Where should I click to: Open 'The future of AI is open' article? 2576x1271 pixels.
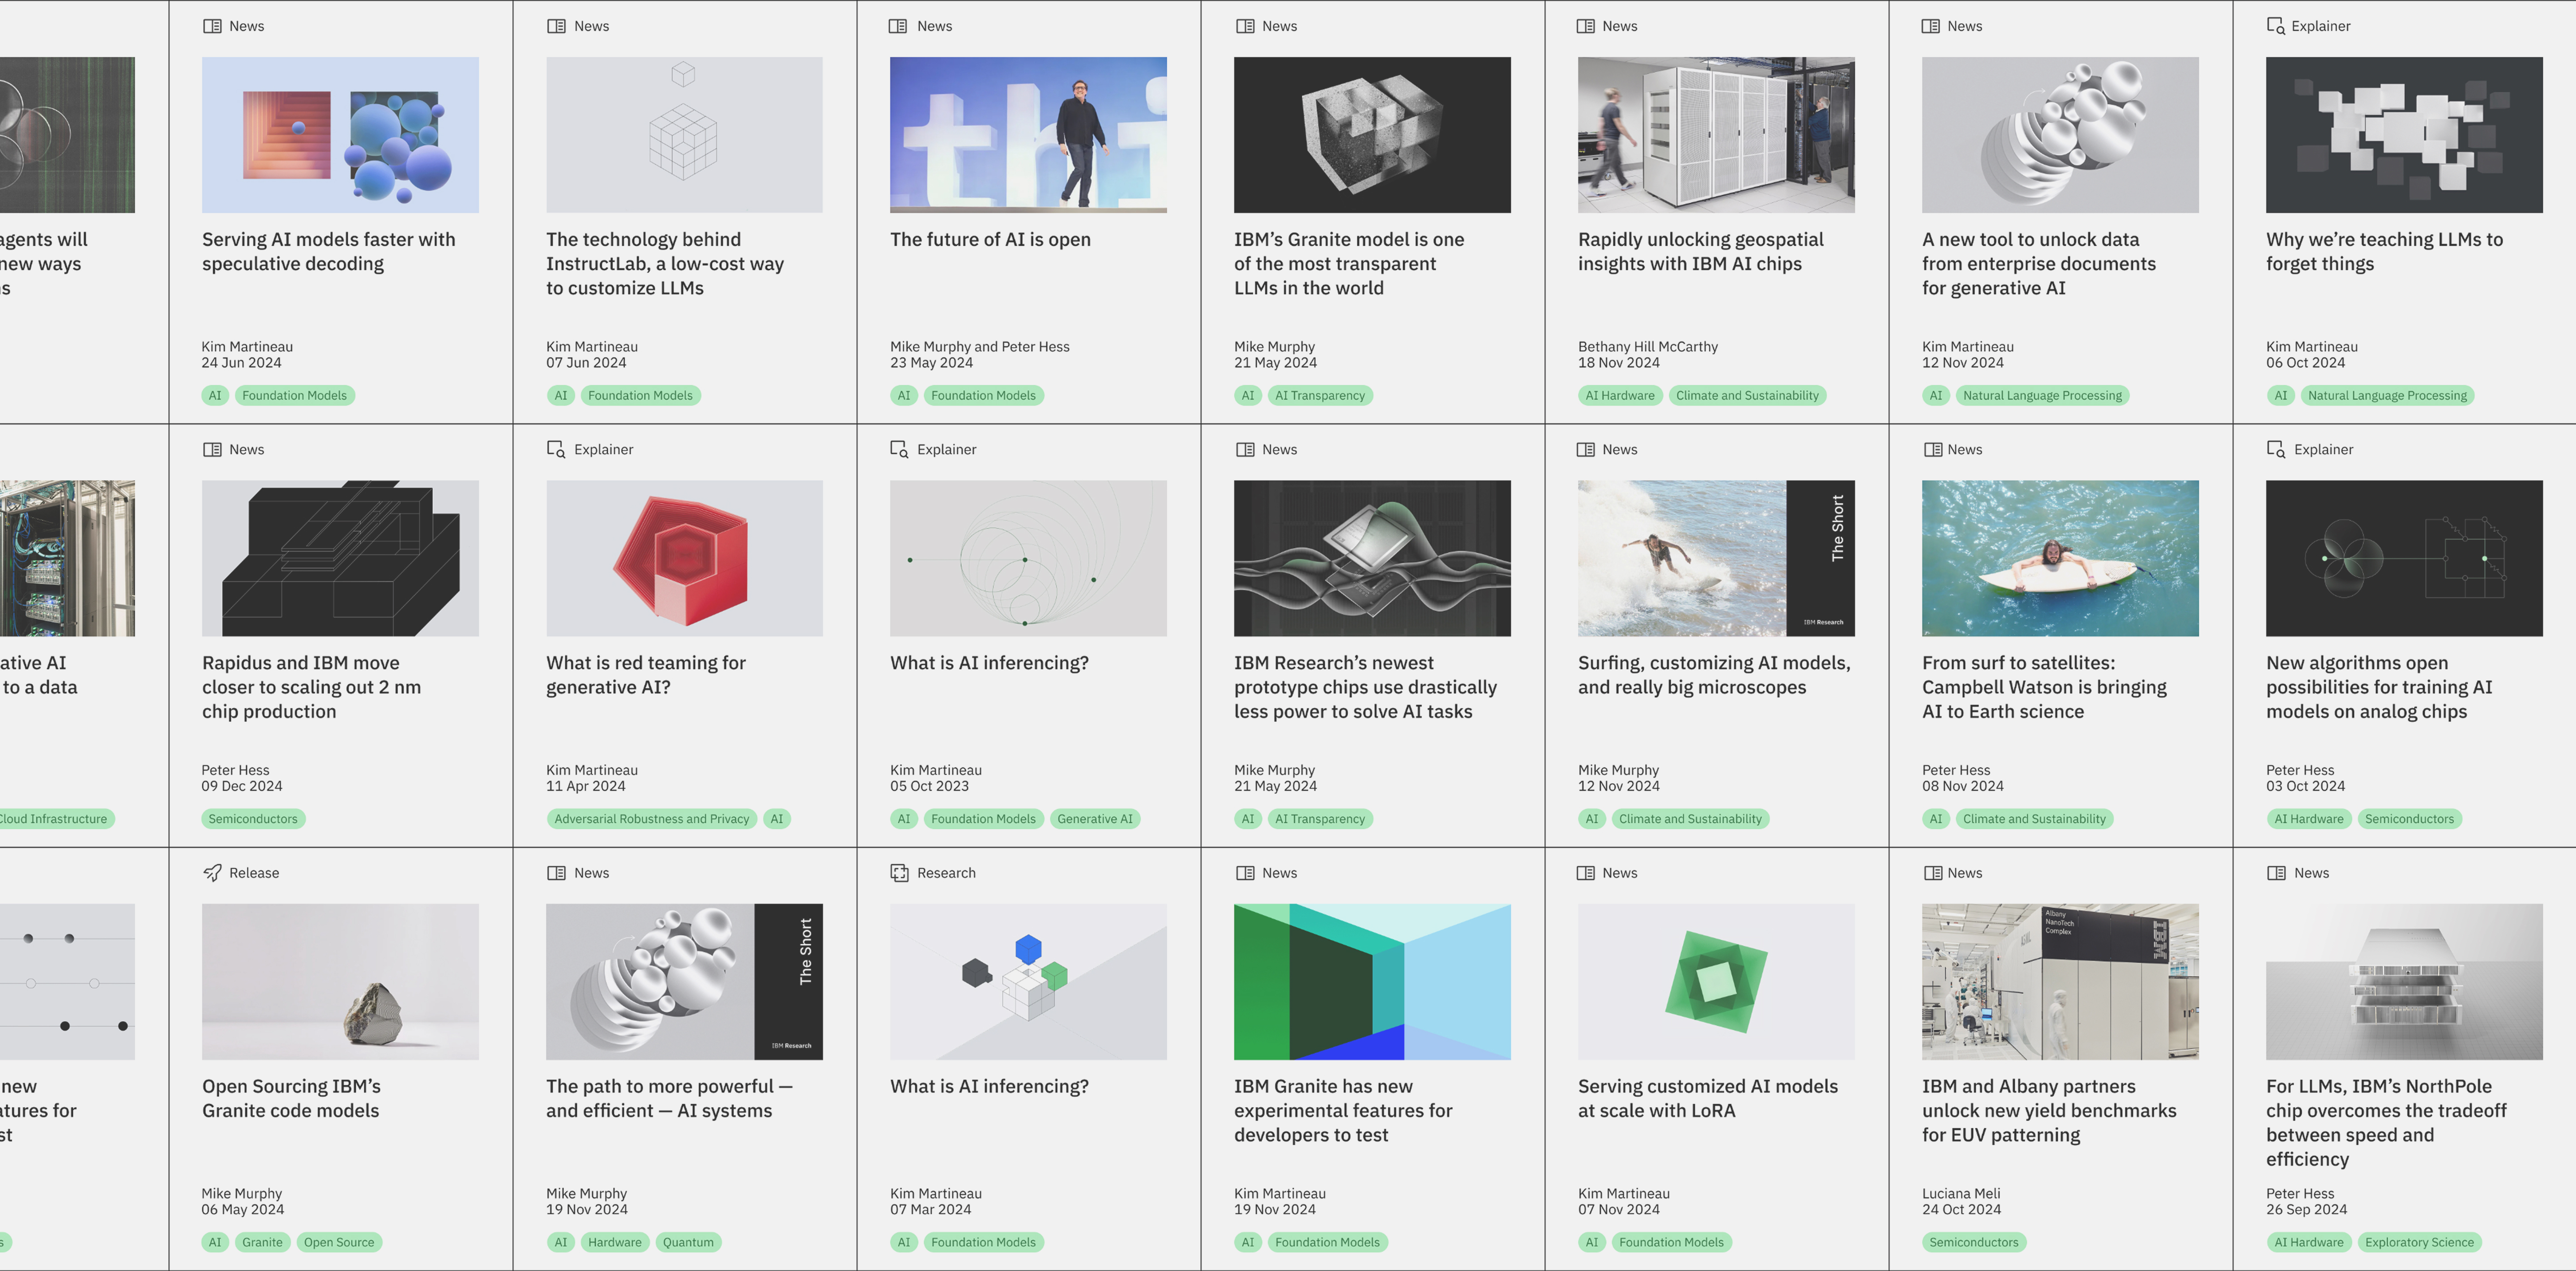point(990,239)
